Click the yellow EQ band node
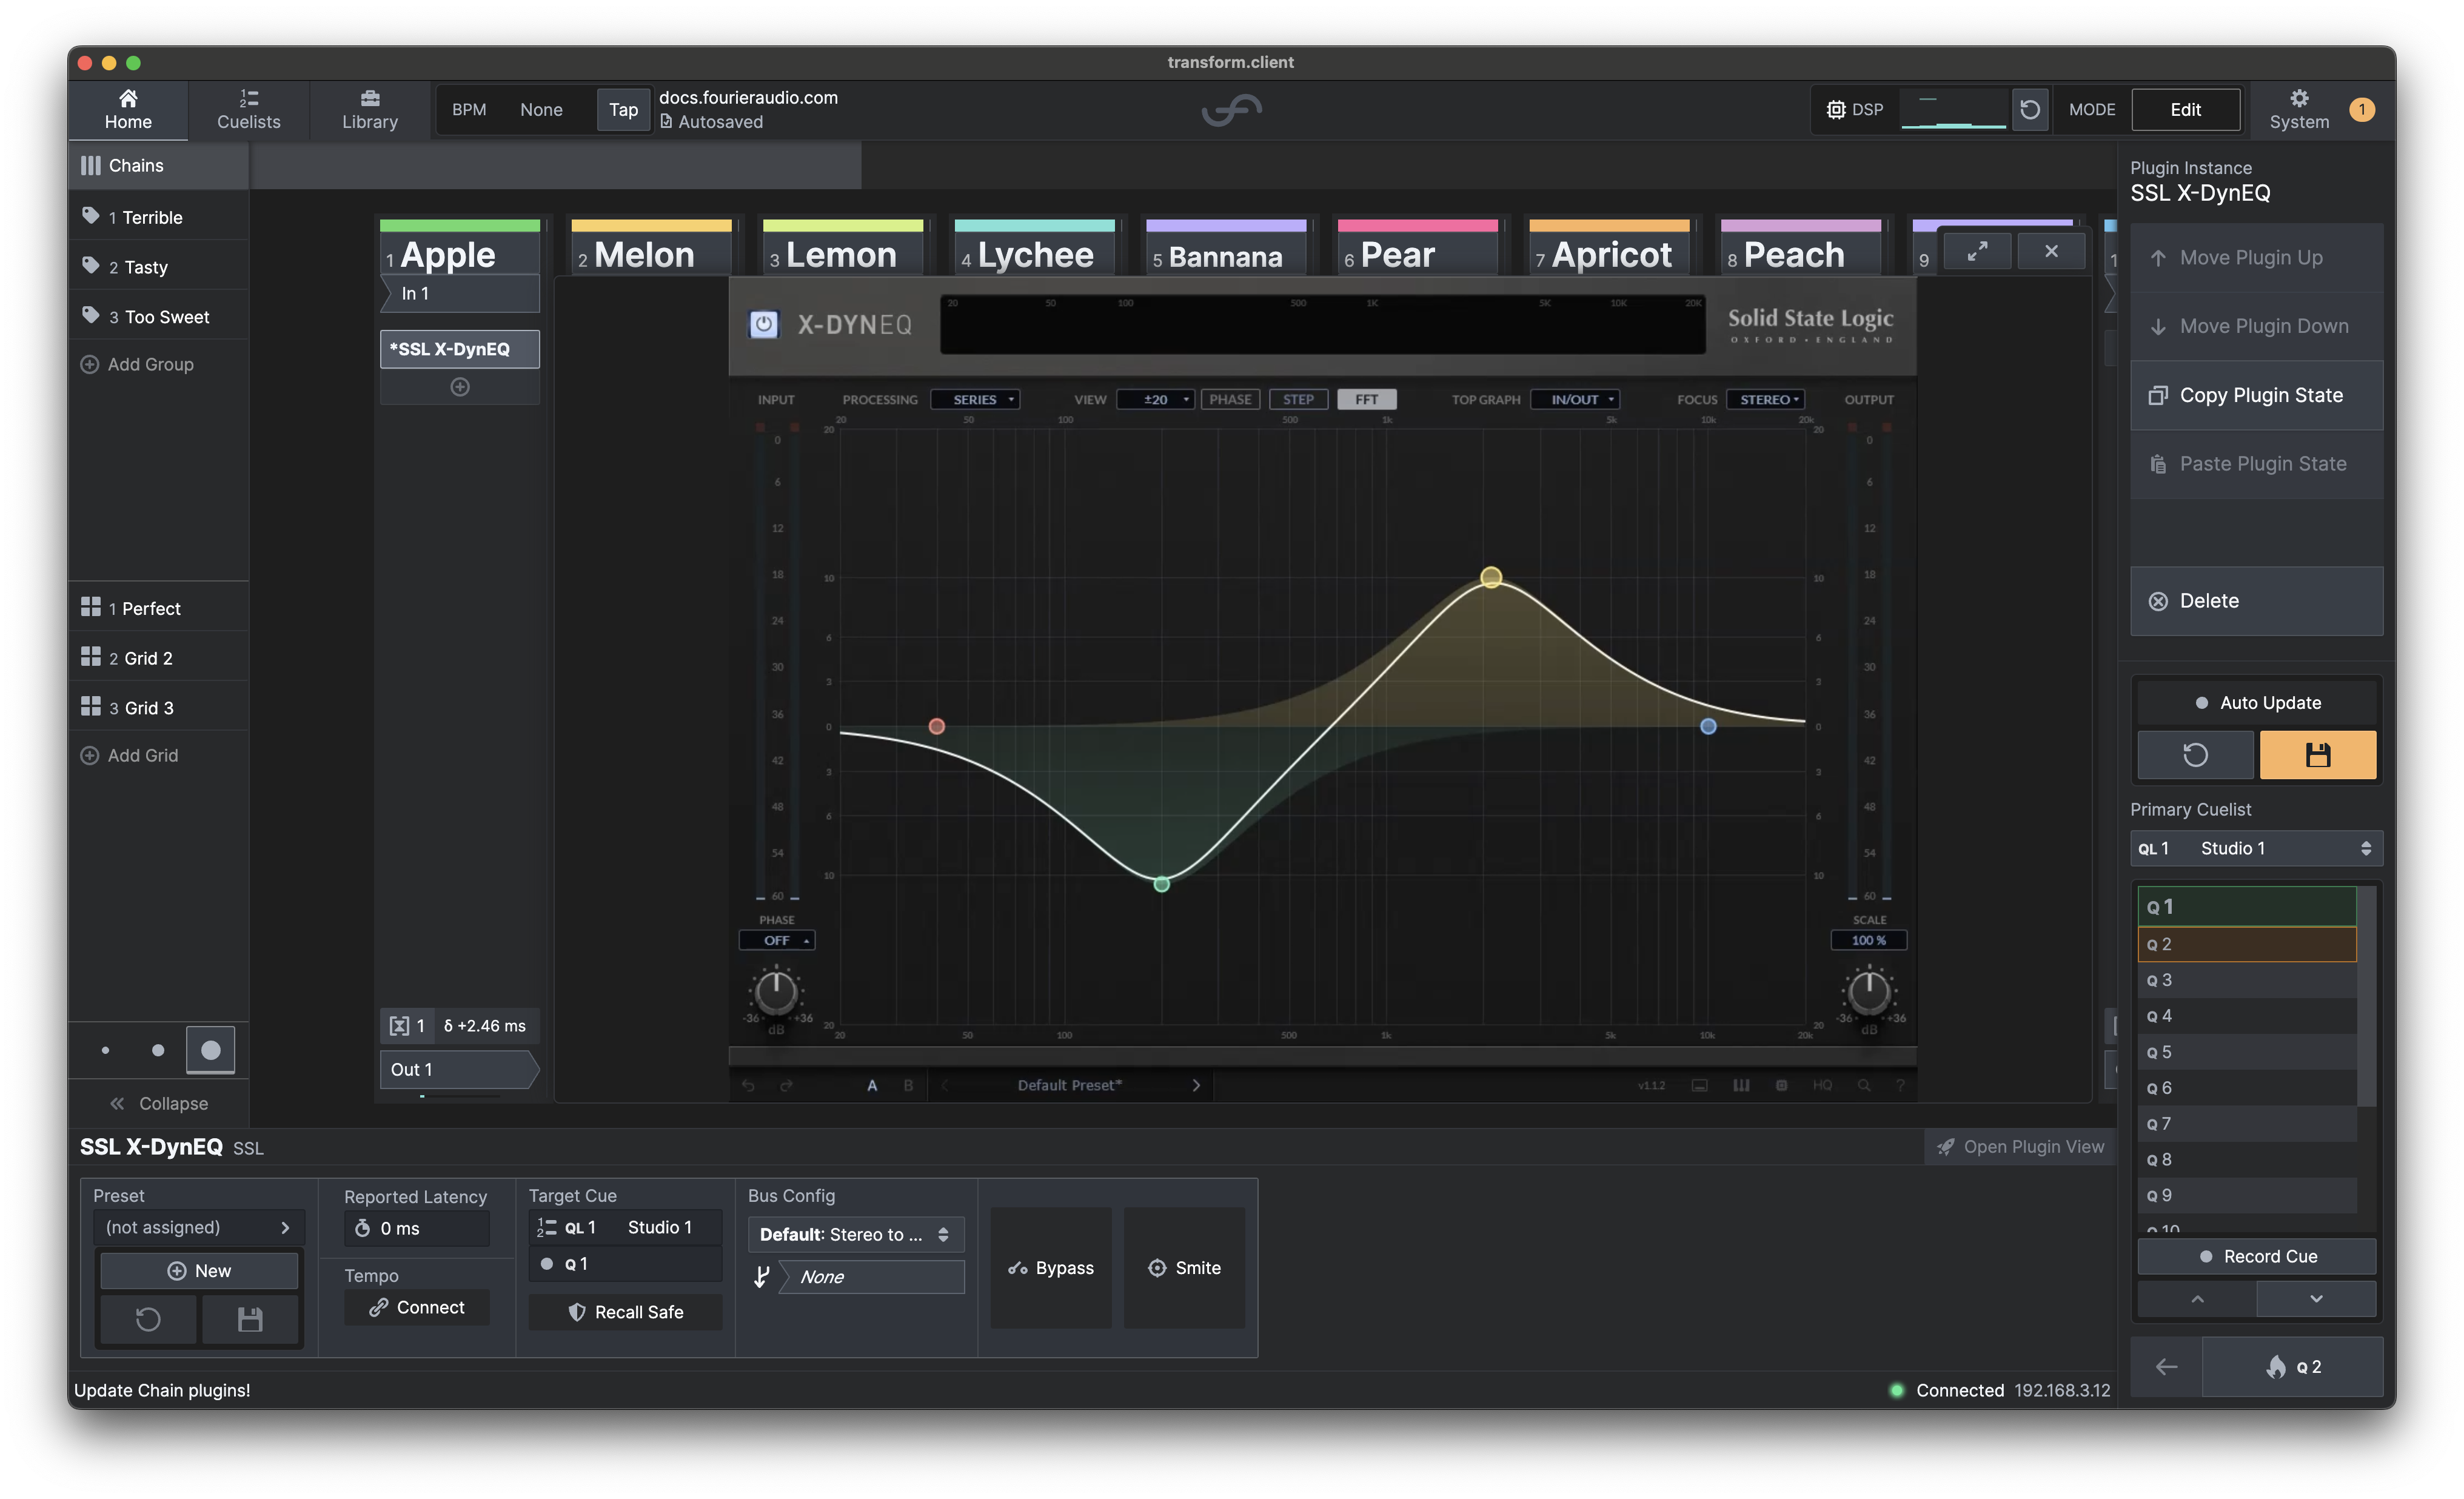This screenshot has width=2464, height=1499. pyautogui.click(x=1490, y=577)
